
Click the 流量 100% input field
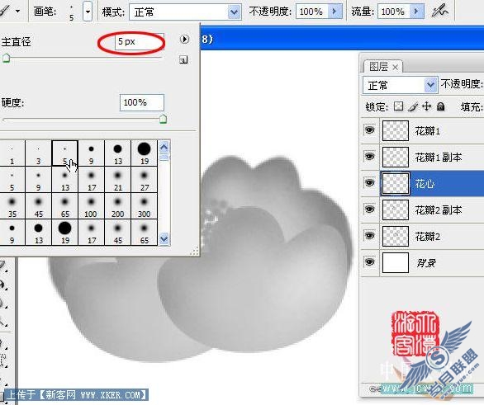[394, 12]
